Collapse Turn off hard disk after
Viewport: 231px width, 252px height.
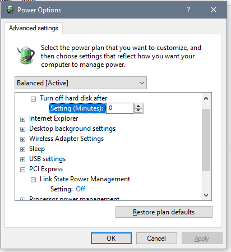click(33, 99)
